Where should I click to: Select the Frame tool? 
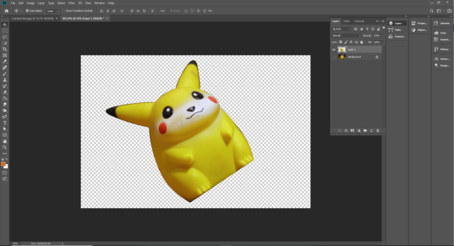click(5, 55)
